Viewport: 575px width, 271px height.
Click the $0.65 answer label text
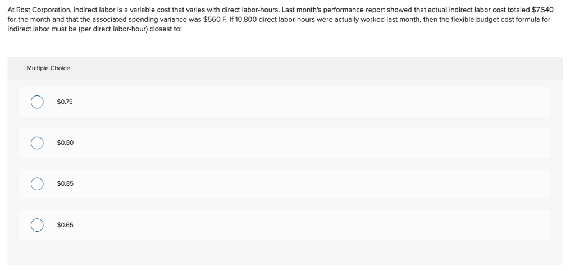tap(65, 225)
